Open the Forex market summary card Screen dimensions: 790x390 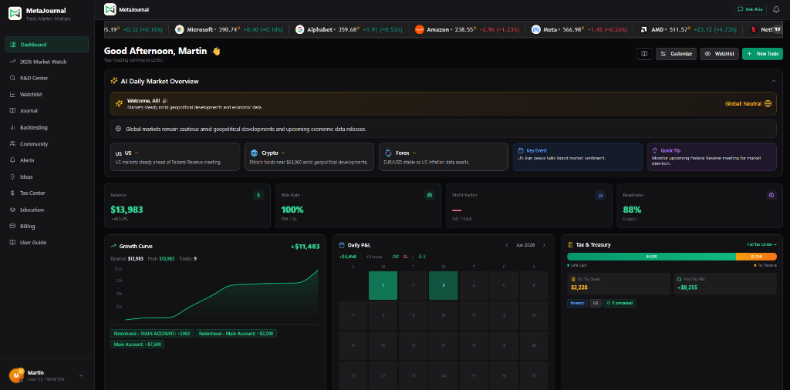pyautogui.click(x=444, y=157)
